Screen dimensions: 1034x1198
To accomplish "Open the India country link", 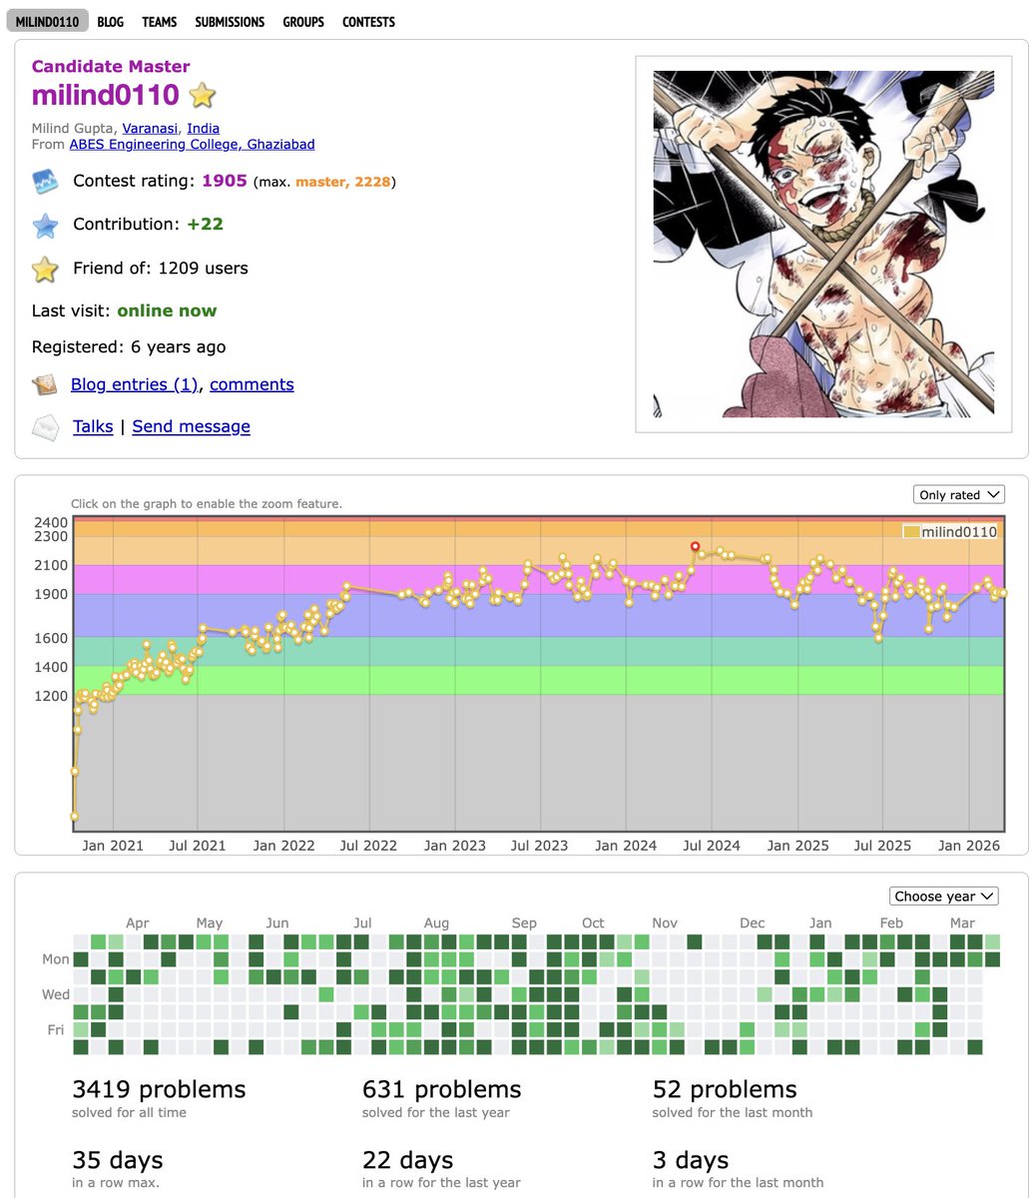I will tap(204, 128).
